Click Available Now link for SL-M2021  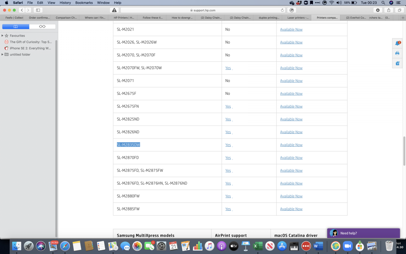pyautogui.click(x=291, y=29)
